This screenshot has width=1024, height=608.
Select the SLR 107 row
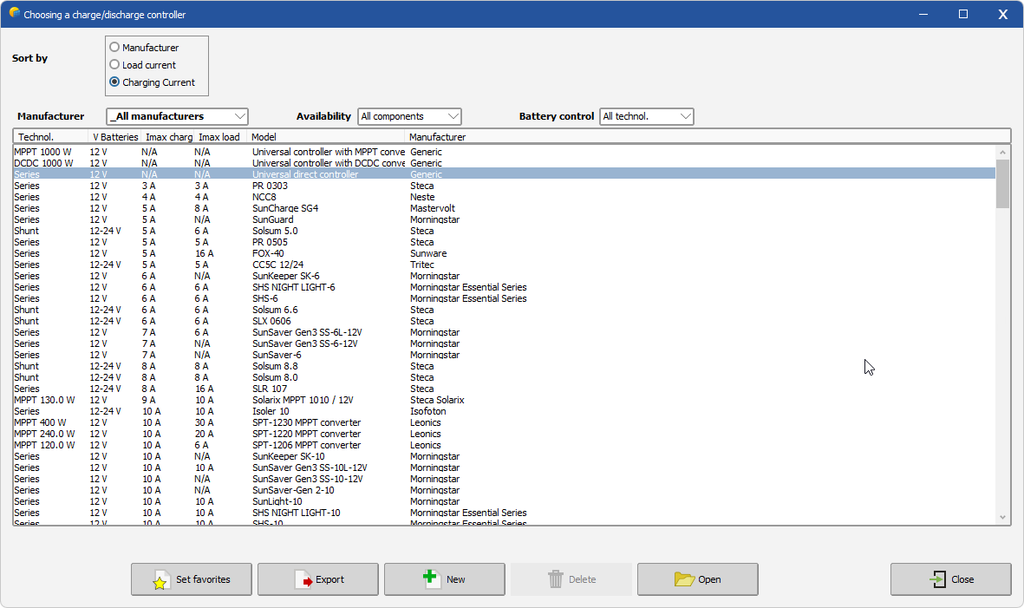coord(504,389)
